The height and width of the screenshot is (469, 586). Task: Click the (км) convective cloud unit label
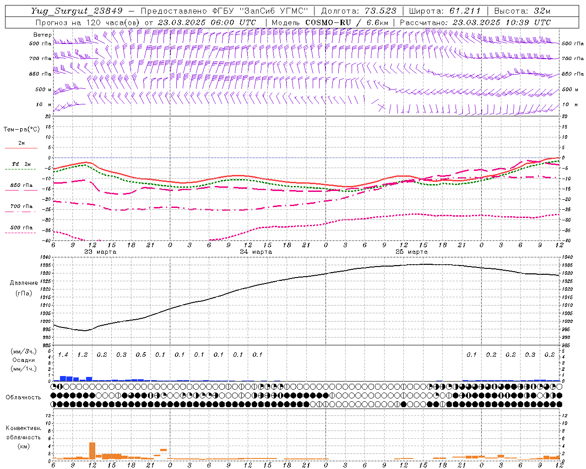pyautogui.click(x=23, y=446)
